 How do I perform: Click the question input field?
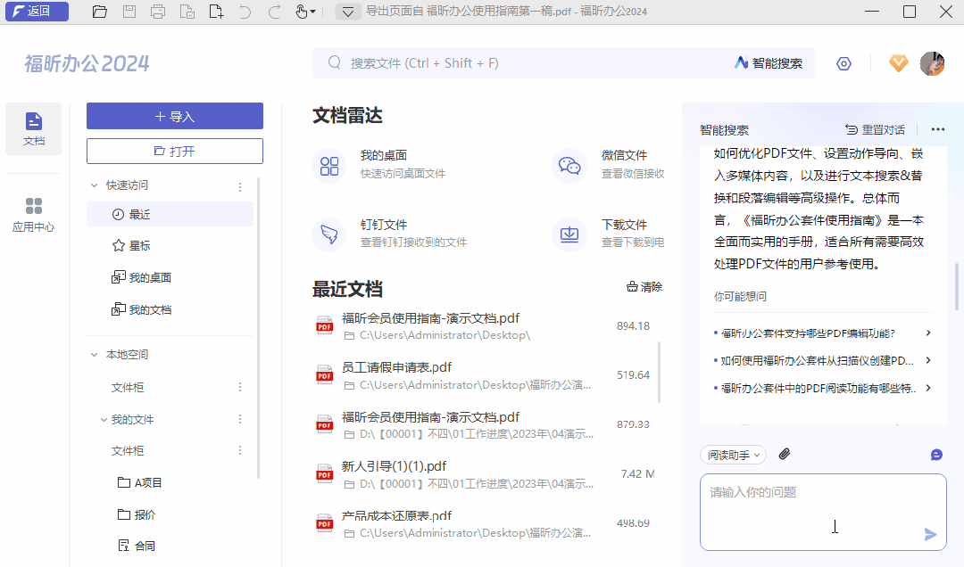pyautogui.click(x=823, y=513)
